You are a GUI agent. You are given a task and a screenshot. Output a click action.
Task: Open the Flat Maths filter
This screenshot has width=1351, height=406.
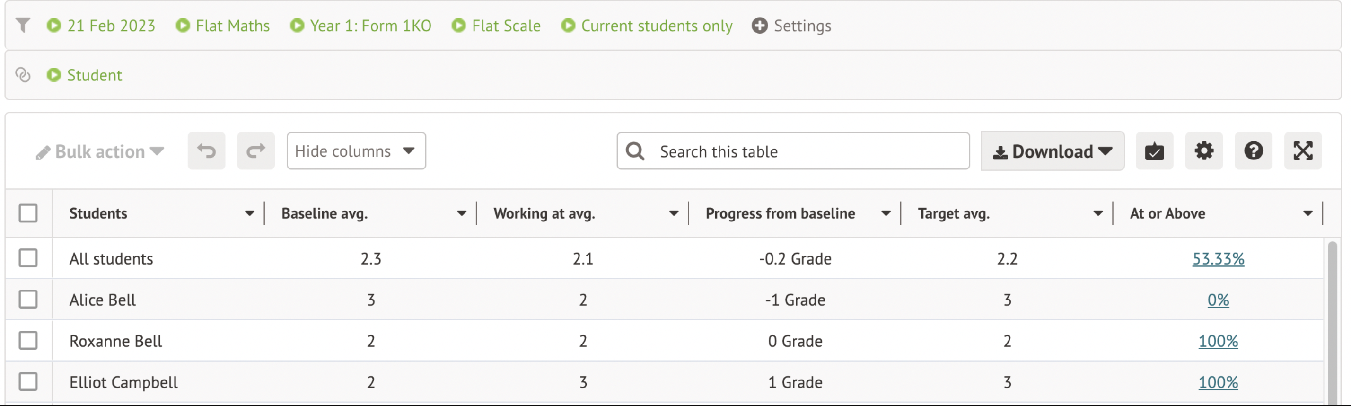pyautogui.click(x=232, y=26)
